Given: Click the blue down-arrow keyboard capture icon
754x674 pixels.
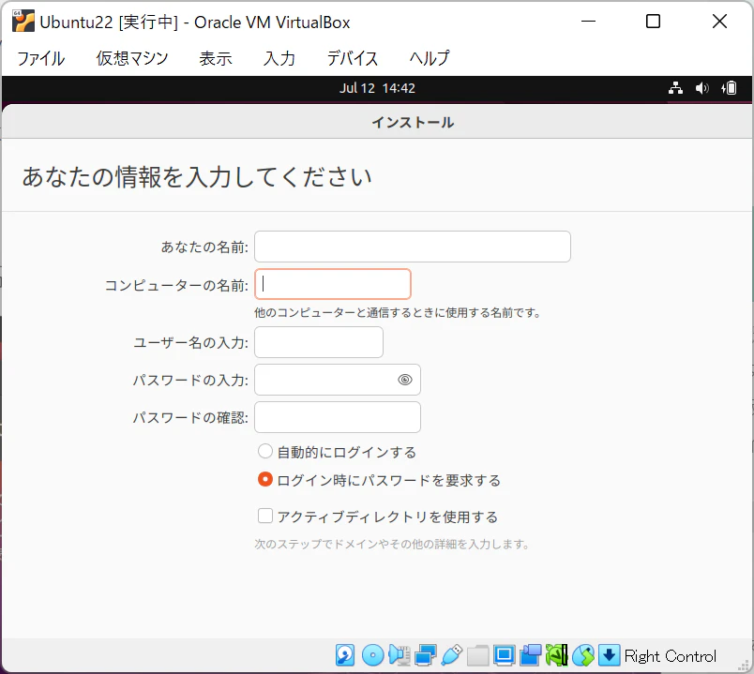Looking at the screenshot, I should (609, 655).
